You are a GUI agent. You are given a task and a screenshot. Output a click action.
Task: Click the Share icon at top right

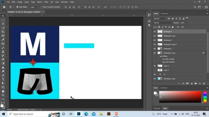click(206, 7)
